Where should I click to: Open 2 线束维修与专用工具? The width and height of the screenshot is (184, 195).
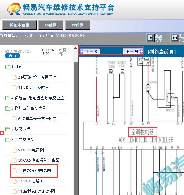(37, 77)
